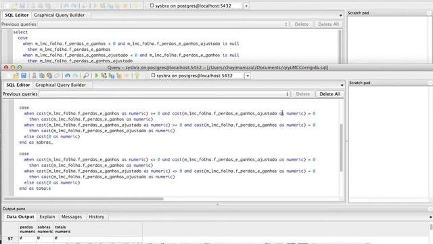Click the Delete button in the front window

(302, 94)
